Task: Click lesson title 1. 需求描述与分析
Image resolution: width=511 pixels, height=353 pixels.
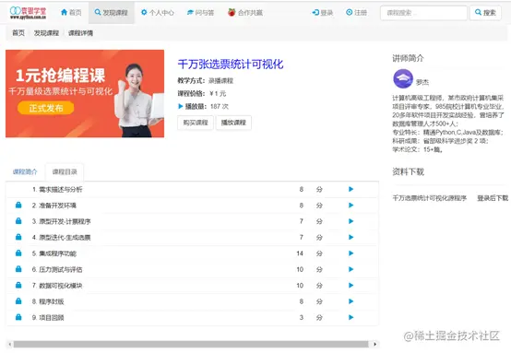Action: (57, 190)
